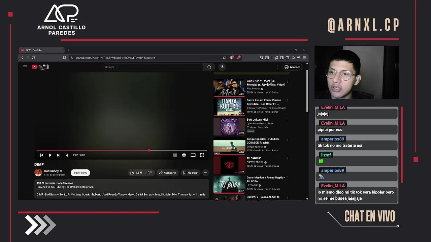This screenshot has height=242, width=431.
Task: Open the VPN shield icon
Action: point(299,58)
